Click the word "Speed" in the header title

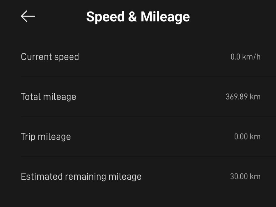click(x=105, y=17)
